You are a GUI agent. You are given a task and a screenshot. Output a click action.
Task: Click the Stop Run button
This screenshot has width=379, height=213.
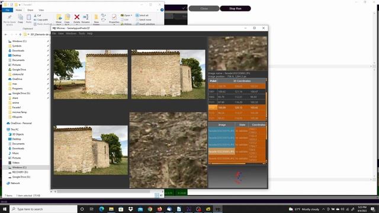(235, 8)
